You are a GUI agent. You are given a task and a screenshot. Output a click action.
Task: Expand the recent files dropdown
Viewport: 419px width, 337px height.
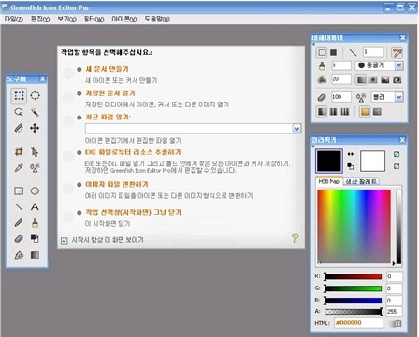pyautogui.click(x=296, y=129)
